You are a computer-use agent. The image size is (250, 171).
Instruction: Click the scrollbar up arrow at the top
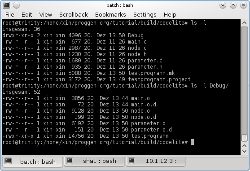(244, 23)
